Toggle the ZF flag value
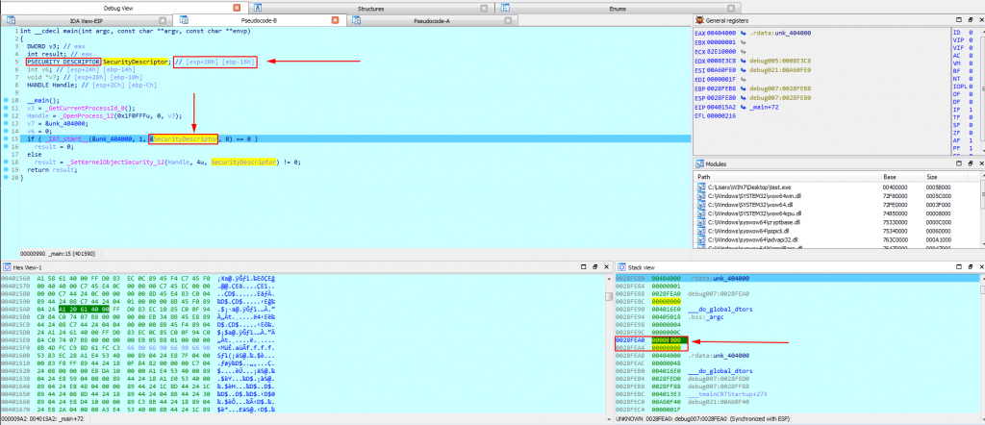The image size is (985, 425). [972, 133]
